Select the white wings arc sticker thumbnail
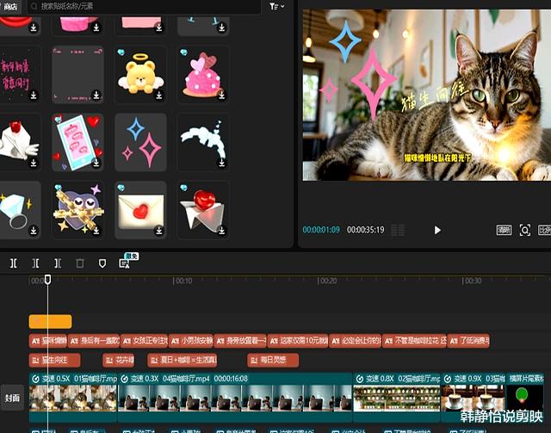The image size is (551, 433). [x=203, y=142]
